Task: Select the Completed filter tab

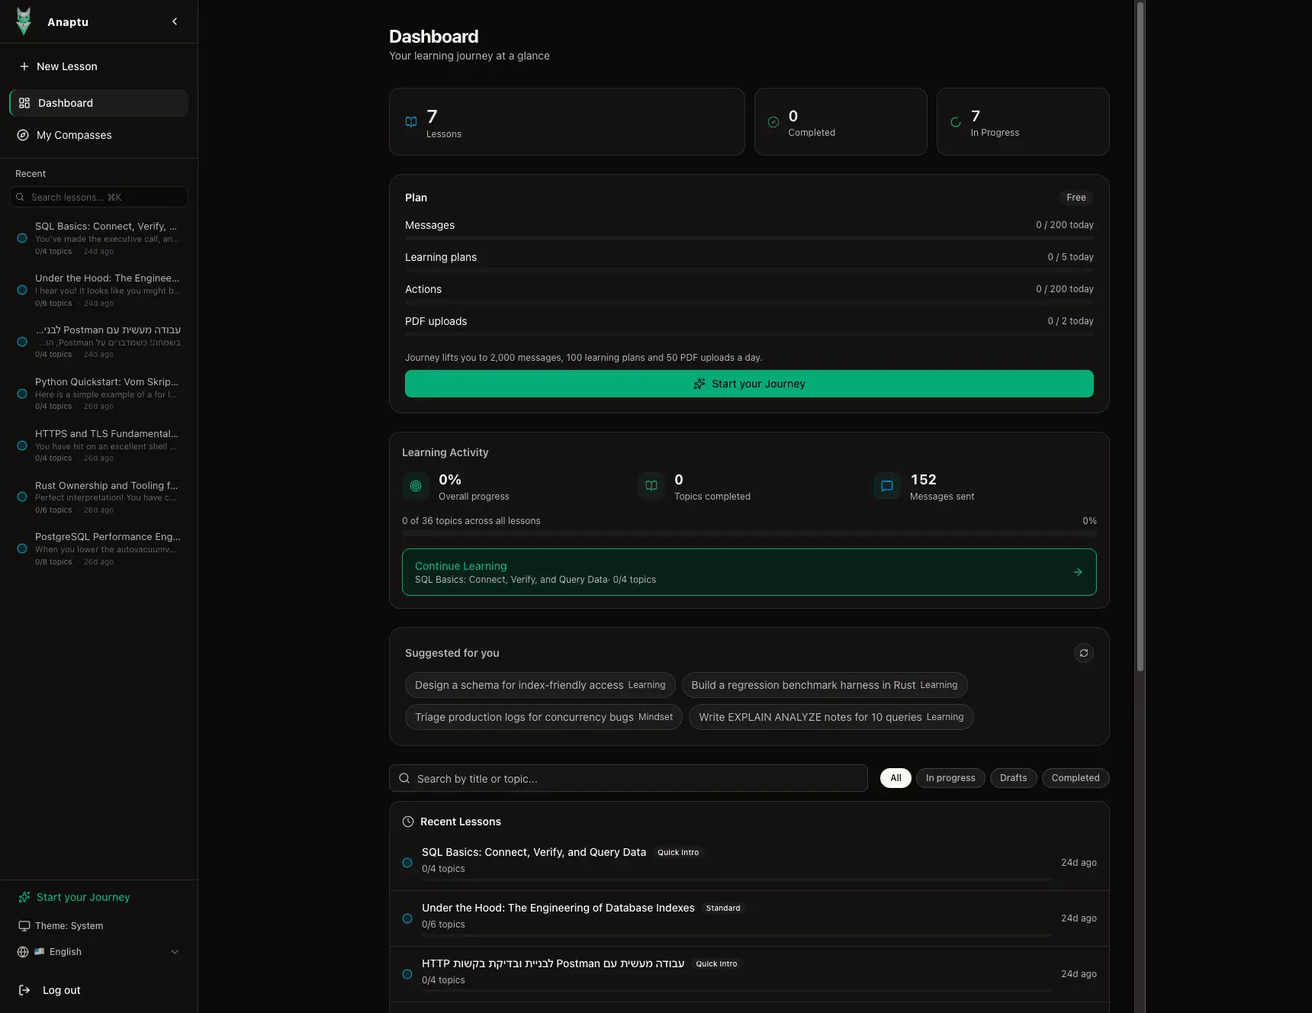Action: coord(1076,778)
